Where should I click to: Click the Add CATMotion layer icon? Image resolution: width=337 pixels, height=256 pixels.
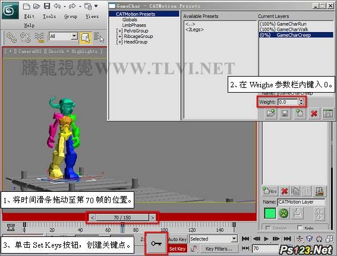tap(300, 113)
